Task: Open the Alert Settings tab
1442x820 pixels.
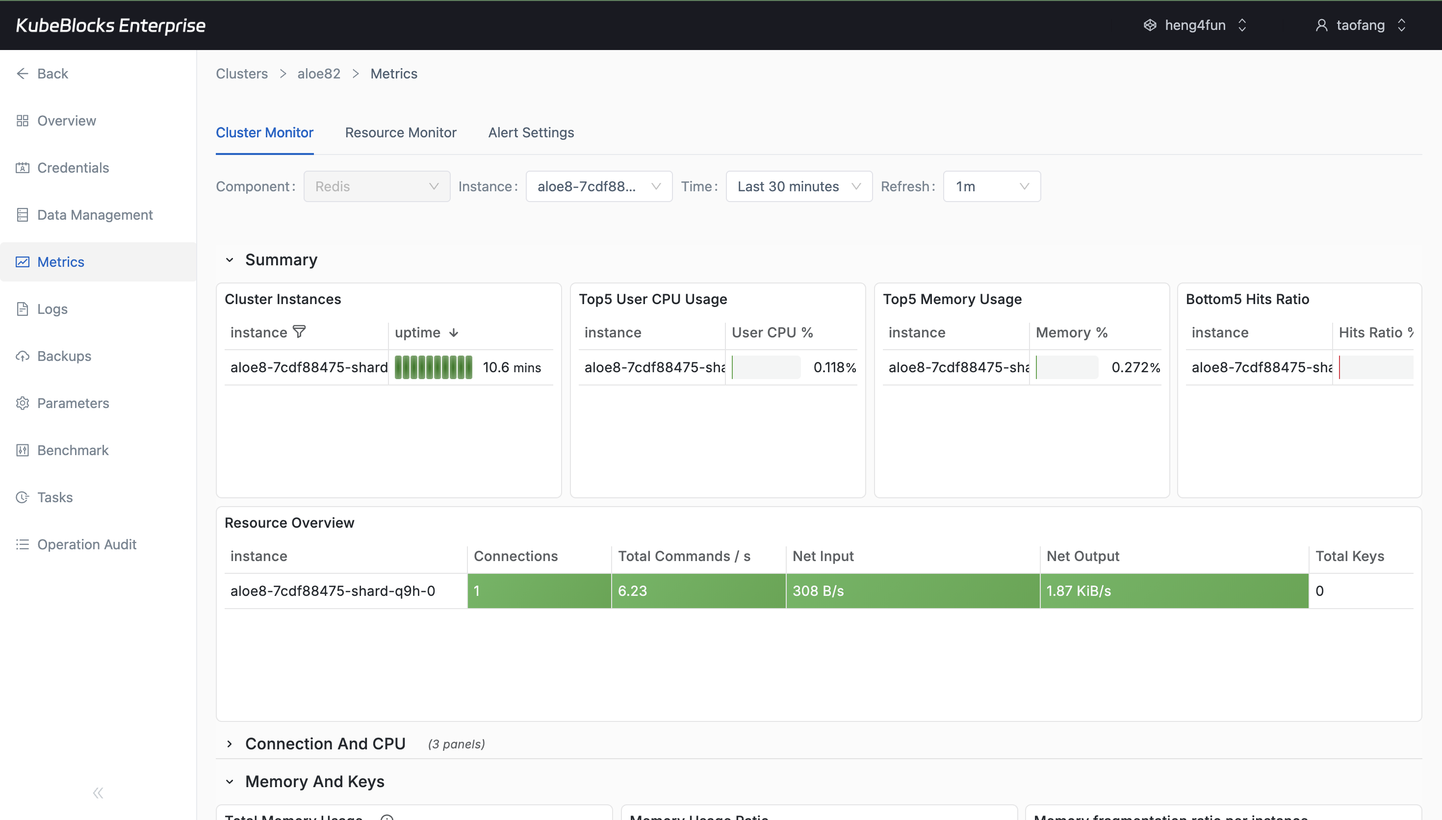Action: point(531,132)
